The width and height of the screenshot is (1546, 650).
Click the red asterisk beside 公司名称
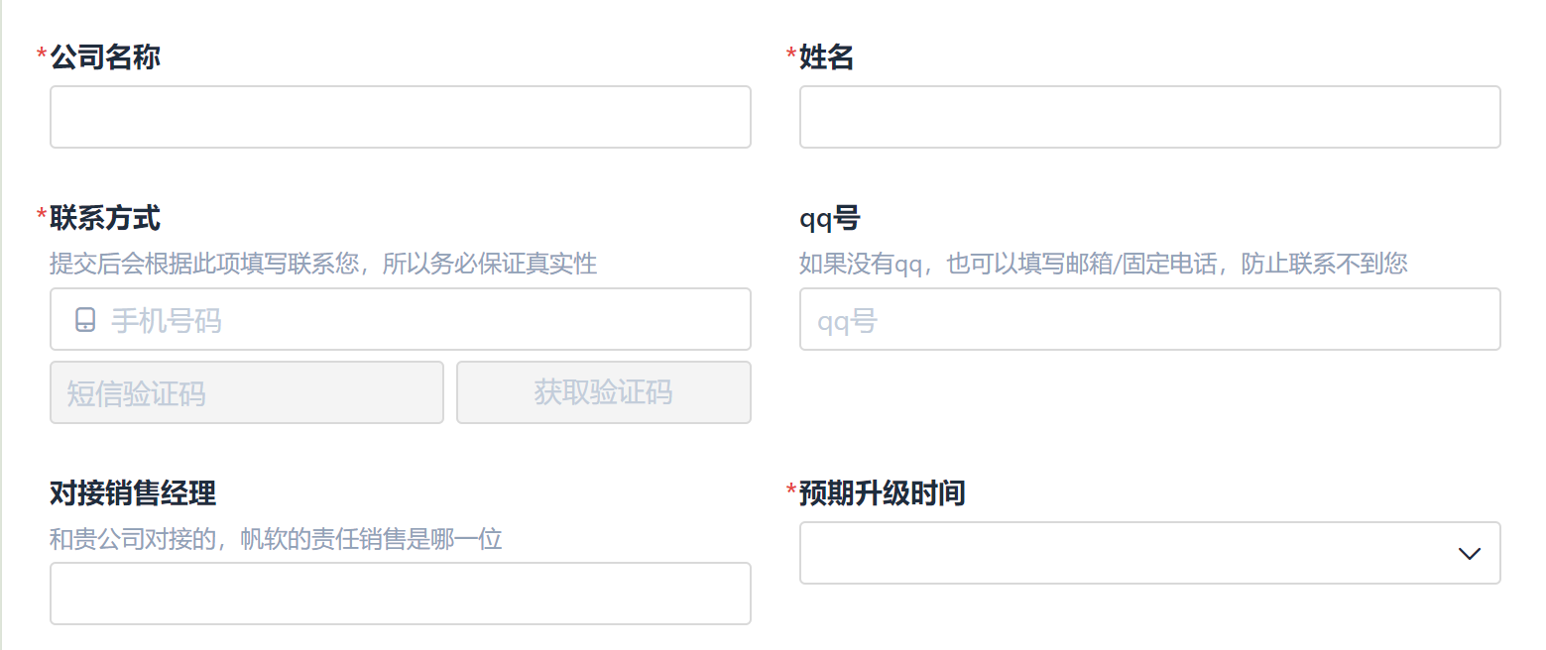click(x=42, y=54)
